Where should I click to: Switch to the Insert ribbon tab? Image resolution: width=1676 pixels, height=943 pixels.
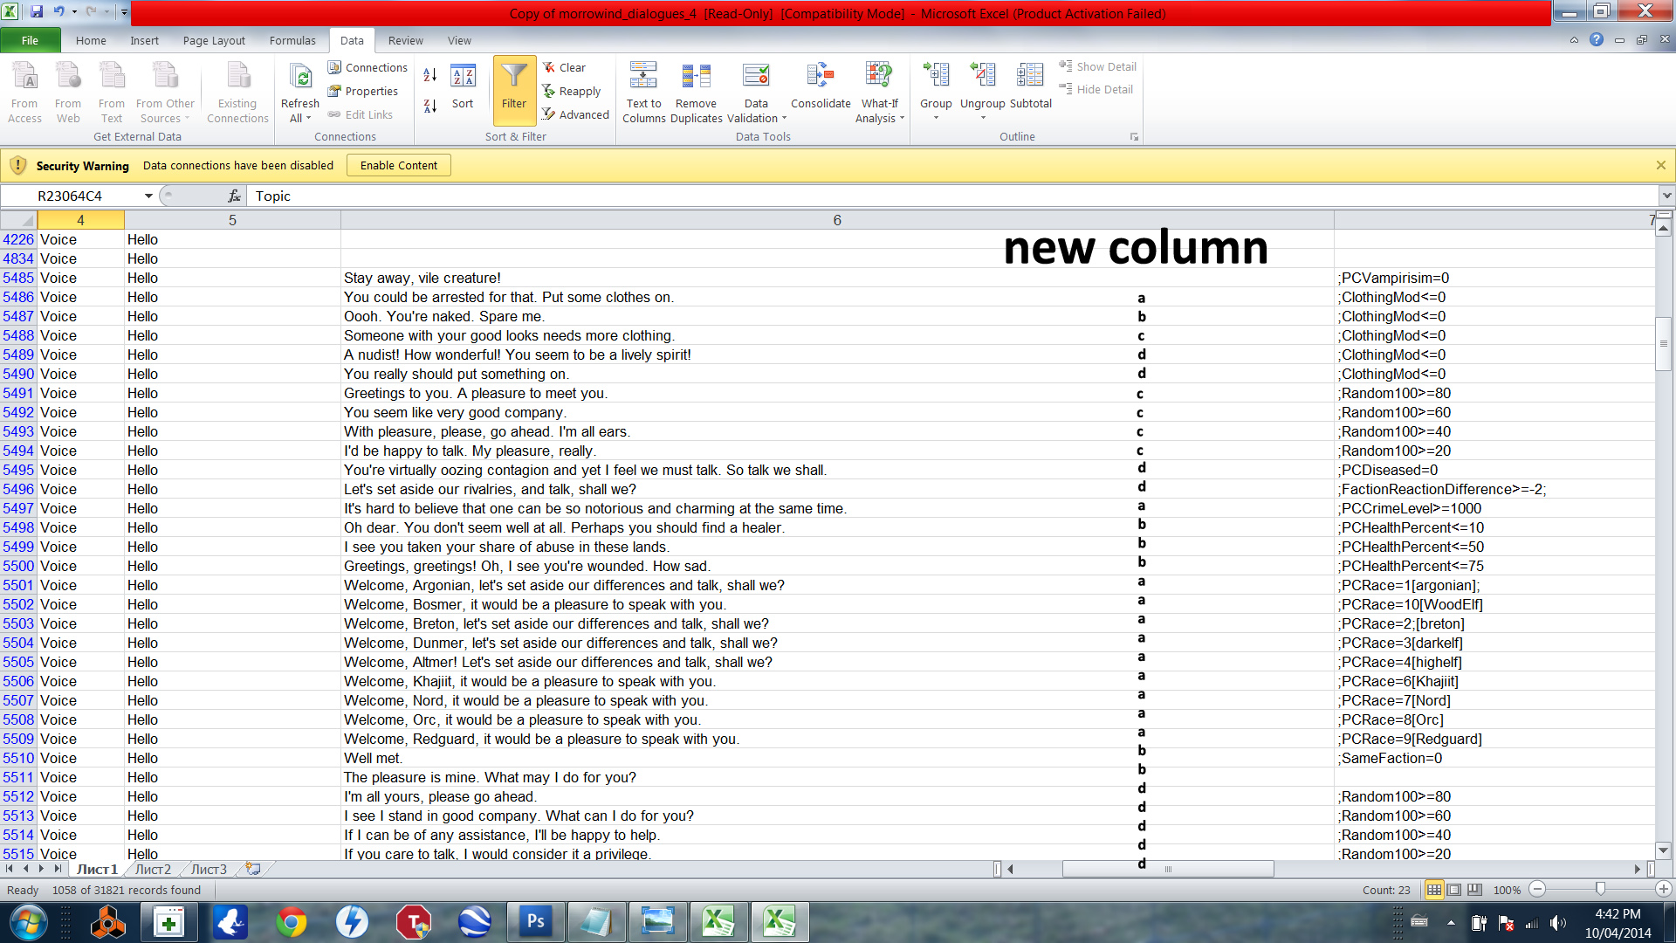click(x=145, y=40)
